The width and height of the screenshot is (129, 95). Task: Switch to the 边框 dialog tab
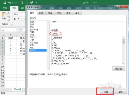coord(59,13)
